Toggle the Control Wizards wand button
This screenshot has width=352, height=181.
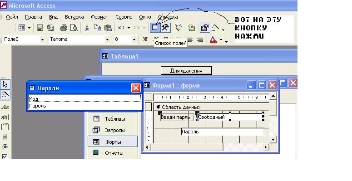(x=5, y=94)
